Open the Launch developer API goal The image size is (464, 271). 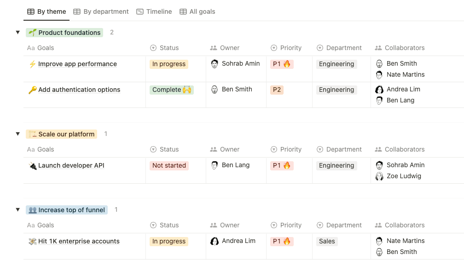[x=71, y=166]
